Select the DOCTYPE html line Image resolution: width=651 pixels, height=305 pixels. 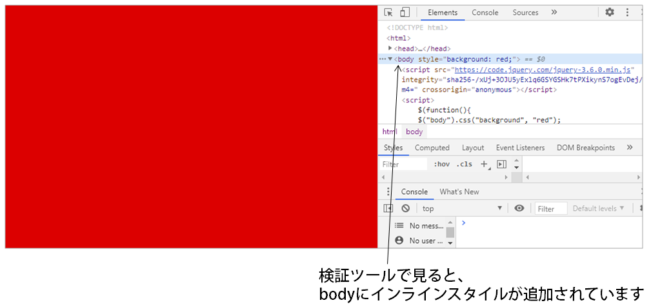tap(417, 28)
